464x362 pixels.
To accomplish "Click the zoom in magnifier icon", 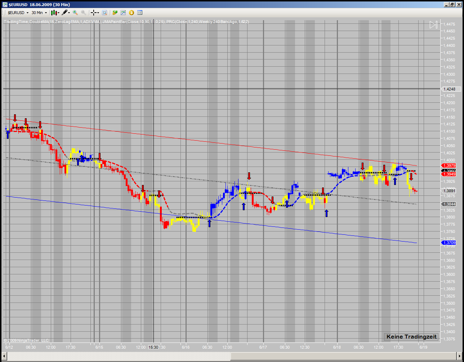I will pos(75,13).
